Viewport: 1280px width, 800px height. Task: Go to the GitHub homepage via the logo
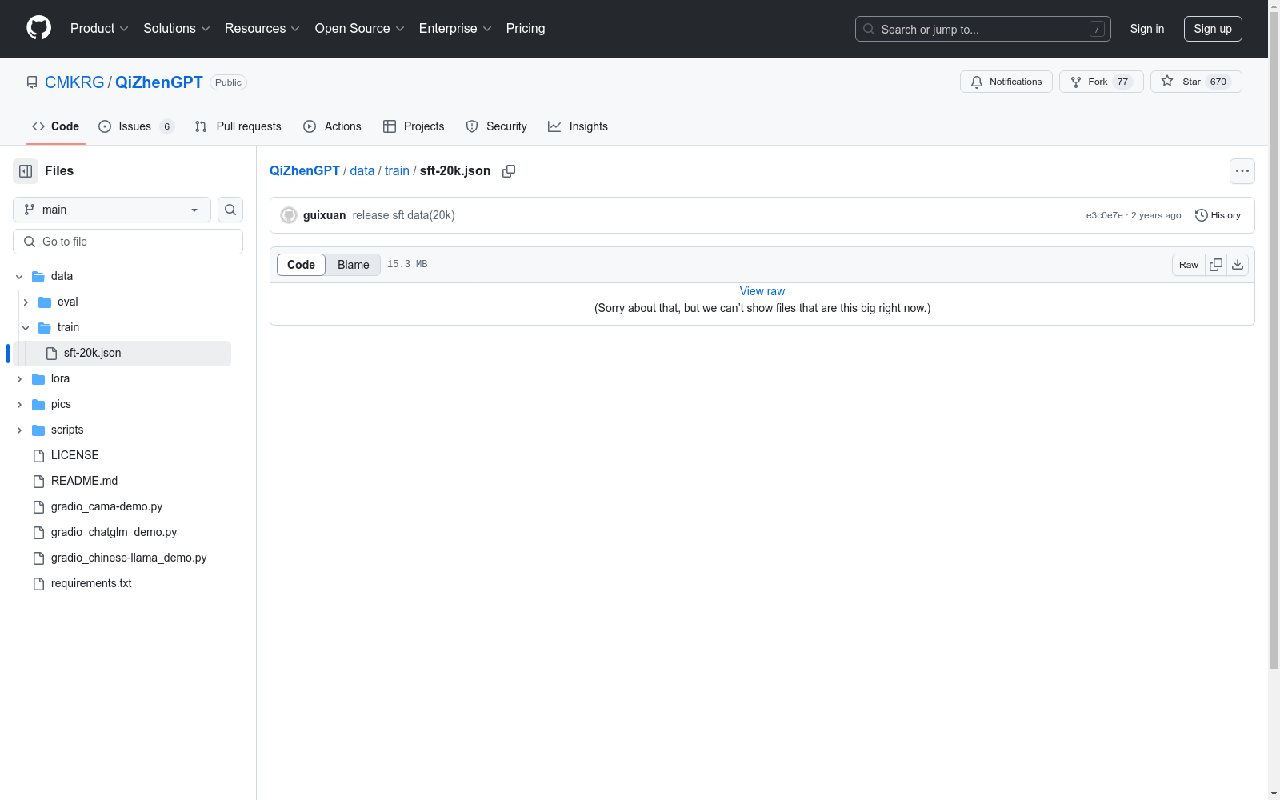click(39, 28)
